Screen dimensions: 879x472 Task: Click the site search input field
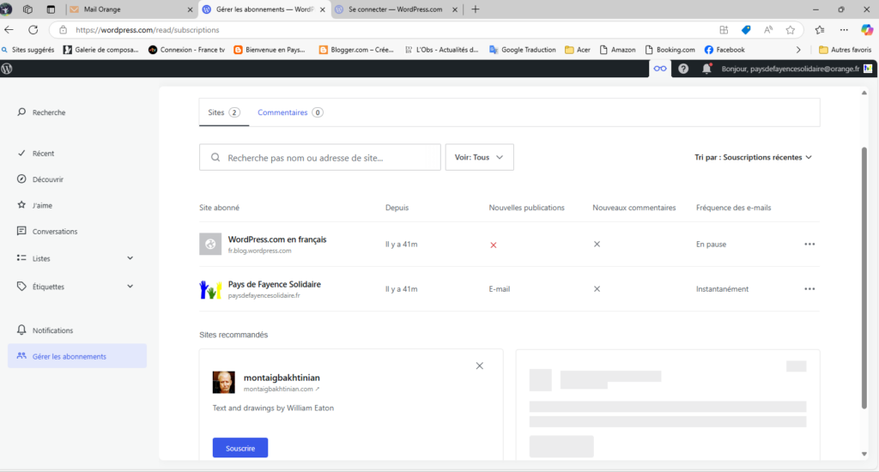point(330,158)
